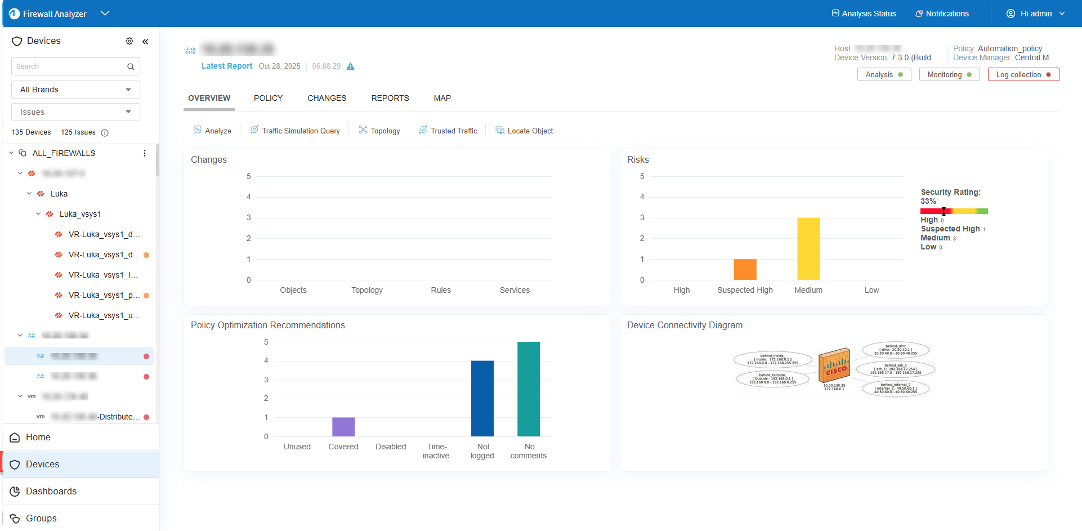
Task: Collapse the Luka_vsys1 tree node
Action: pos(38,214)
